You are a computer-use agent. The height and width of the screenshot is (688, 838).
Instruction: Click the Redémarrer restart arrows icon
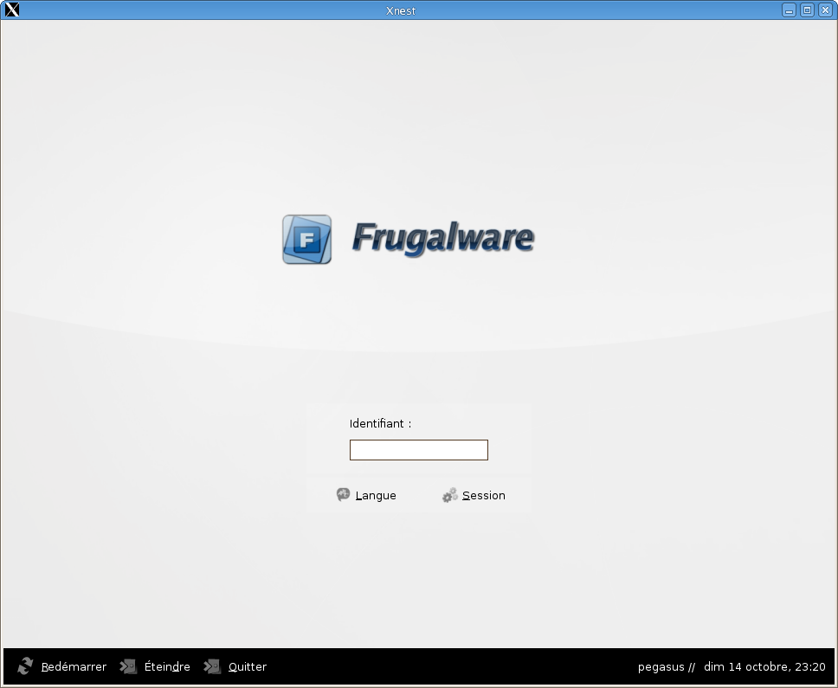[25, 666]
